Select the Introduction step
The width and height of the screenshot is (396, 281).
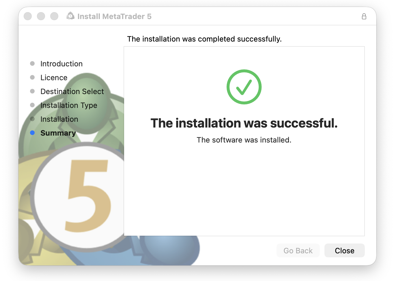(x=61, y=64)
